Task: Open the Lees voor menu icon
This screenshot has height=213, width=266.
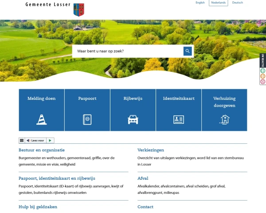Action: point(22,141)
